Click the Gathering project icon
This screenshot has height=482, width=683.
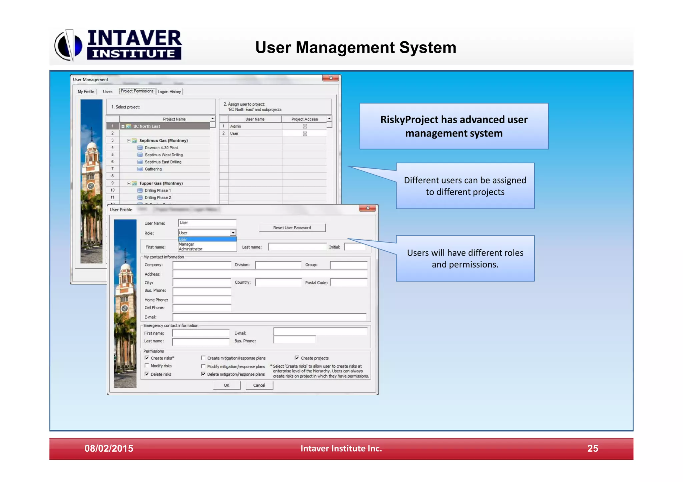pos(140,169)
